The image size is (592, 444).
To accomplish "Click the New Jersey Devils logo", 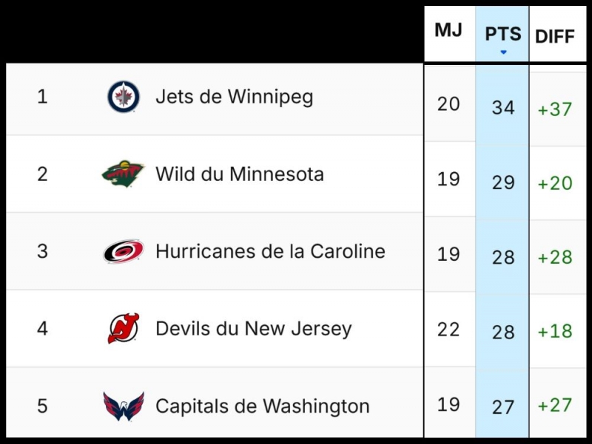I will pyautogui.click(x=121, y=328).
